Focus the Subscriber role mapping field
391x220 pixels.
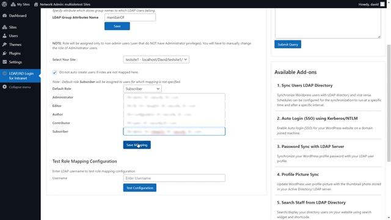click(174, 131)
